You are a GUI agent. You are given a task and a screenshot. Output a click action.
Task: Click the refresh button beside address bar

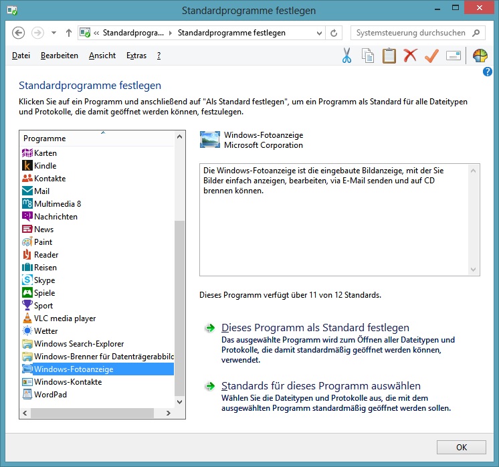point(334,33)
